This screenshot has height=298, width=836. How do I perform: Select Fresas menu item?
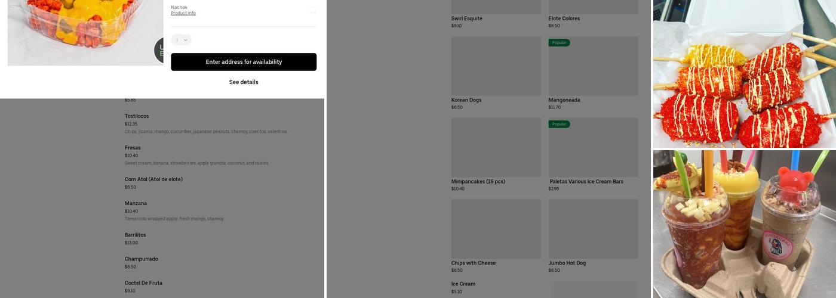point(133,148)
